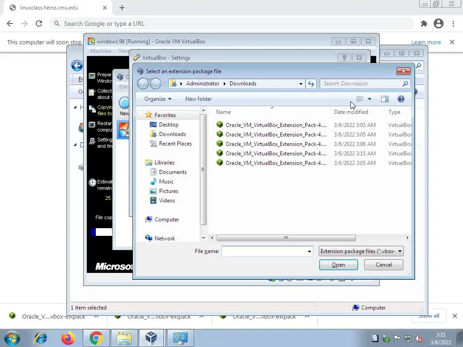
Task: Open Chrome profile avatar
Action: coord(439,23)
